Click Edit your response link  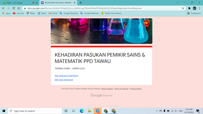[x=64, y=79]
